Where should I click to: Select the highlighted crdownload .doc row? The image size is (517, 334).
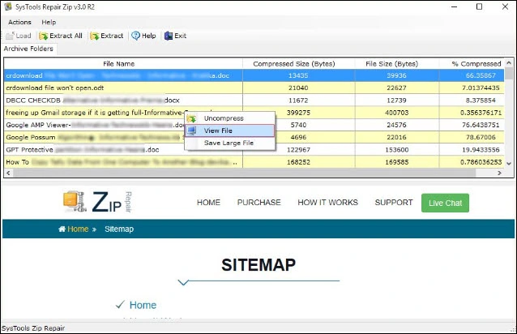(x=254, y=75)
